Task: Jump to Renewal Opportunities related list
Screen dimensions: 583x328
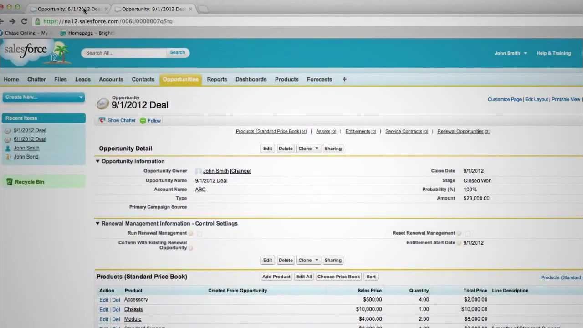Action: (x=463, y=132)
